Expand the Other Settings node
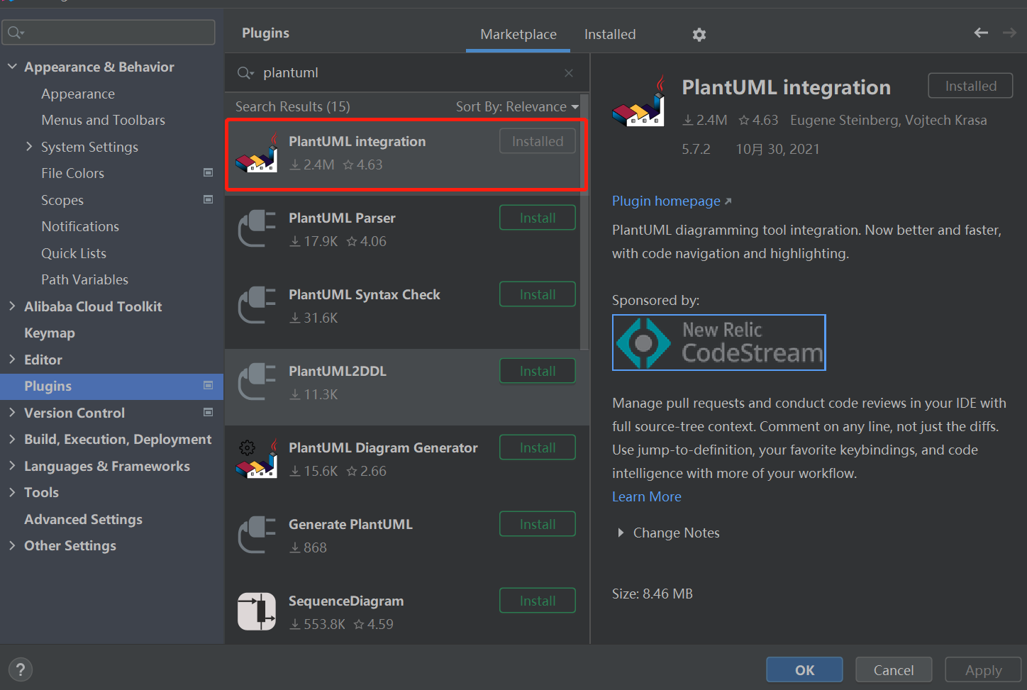Screen dimensions: 1027x690 click(x=12, y=545)
